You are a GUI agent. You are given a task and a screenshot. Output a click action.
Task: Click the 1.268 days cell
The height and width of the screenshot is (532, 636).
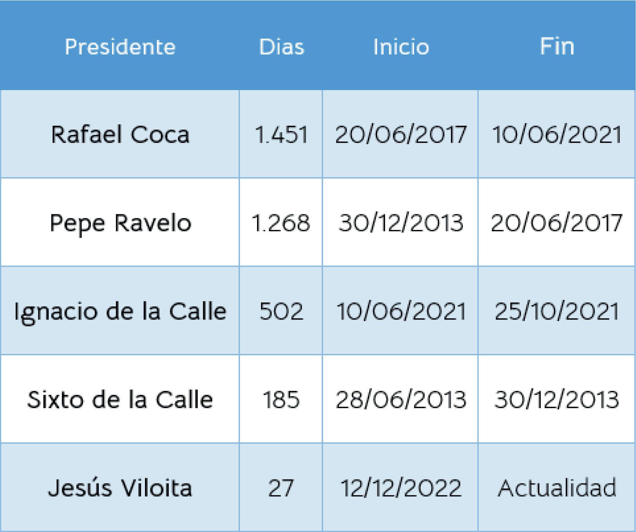[281, 222]
